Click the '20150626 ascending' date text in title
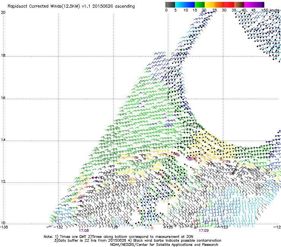The width and height of the screenshot is (281, 247). [x=114, y=6]
